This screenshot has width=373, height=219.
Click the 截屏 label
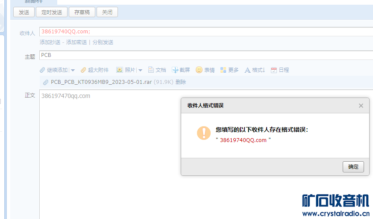185,70
